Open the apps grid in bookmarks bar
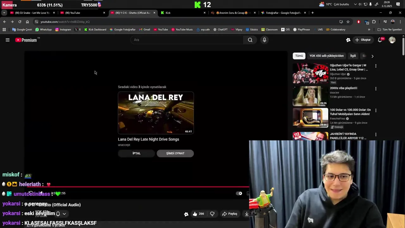Viewport: 405px width, 228px height. (x=4, y=29)
